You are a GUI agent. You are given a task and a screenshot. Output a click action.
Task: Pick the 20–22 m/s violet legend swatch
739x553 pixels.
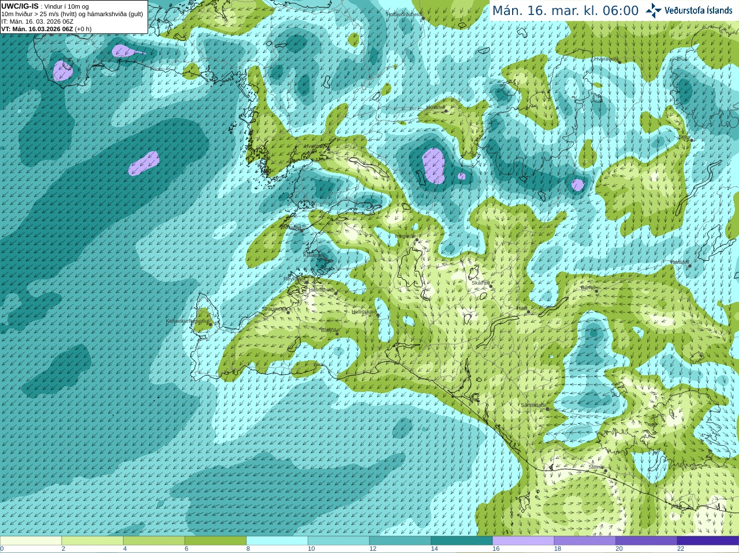647,541
